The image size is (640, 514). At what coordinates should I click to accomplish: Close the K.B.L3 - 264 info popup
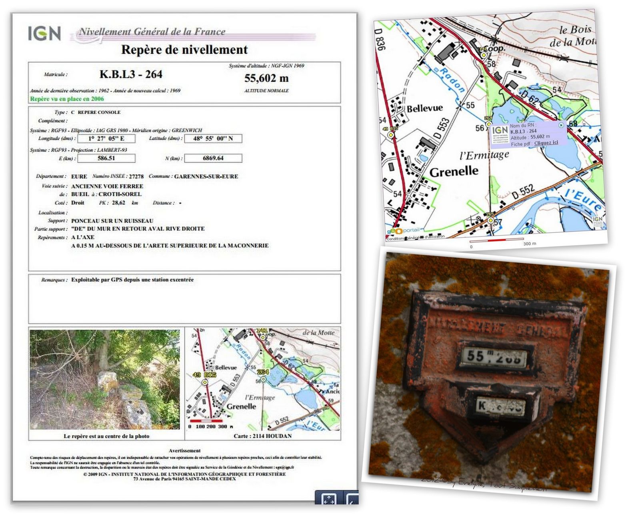coord(561,125)
